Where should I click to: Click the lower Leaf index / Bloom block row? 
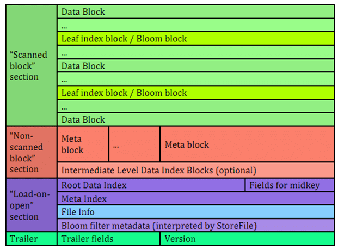coord(195,93)
